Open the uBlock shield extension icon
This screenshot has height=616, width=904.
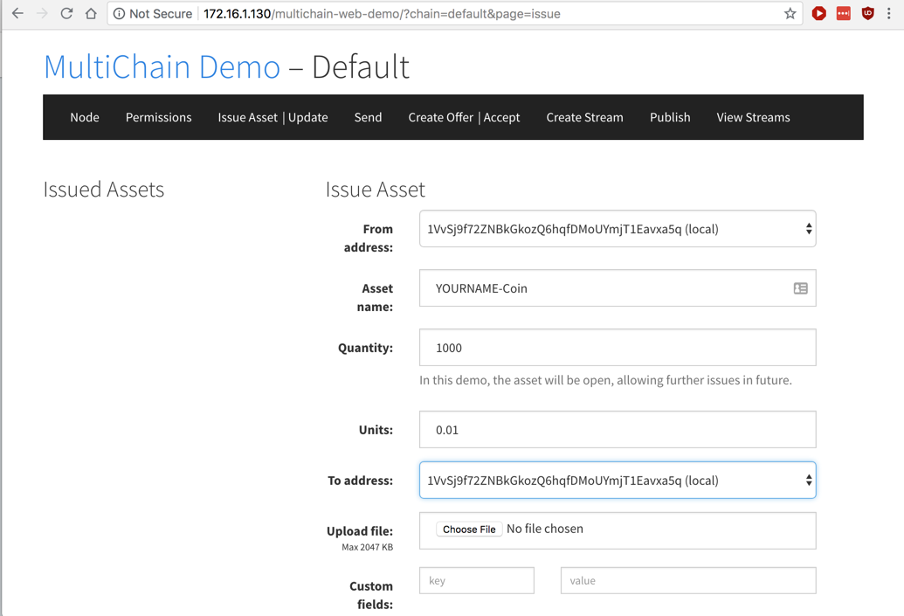pos(867,14)
